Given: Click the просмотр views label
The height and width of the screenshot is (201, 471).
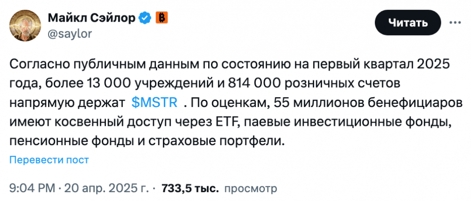Looking at the screenshot, I should (x=251, y=188).
